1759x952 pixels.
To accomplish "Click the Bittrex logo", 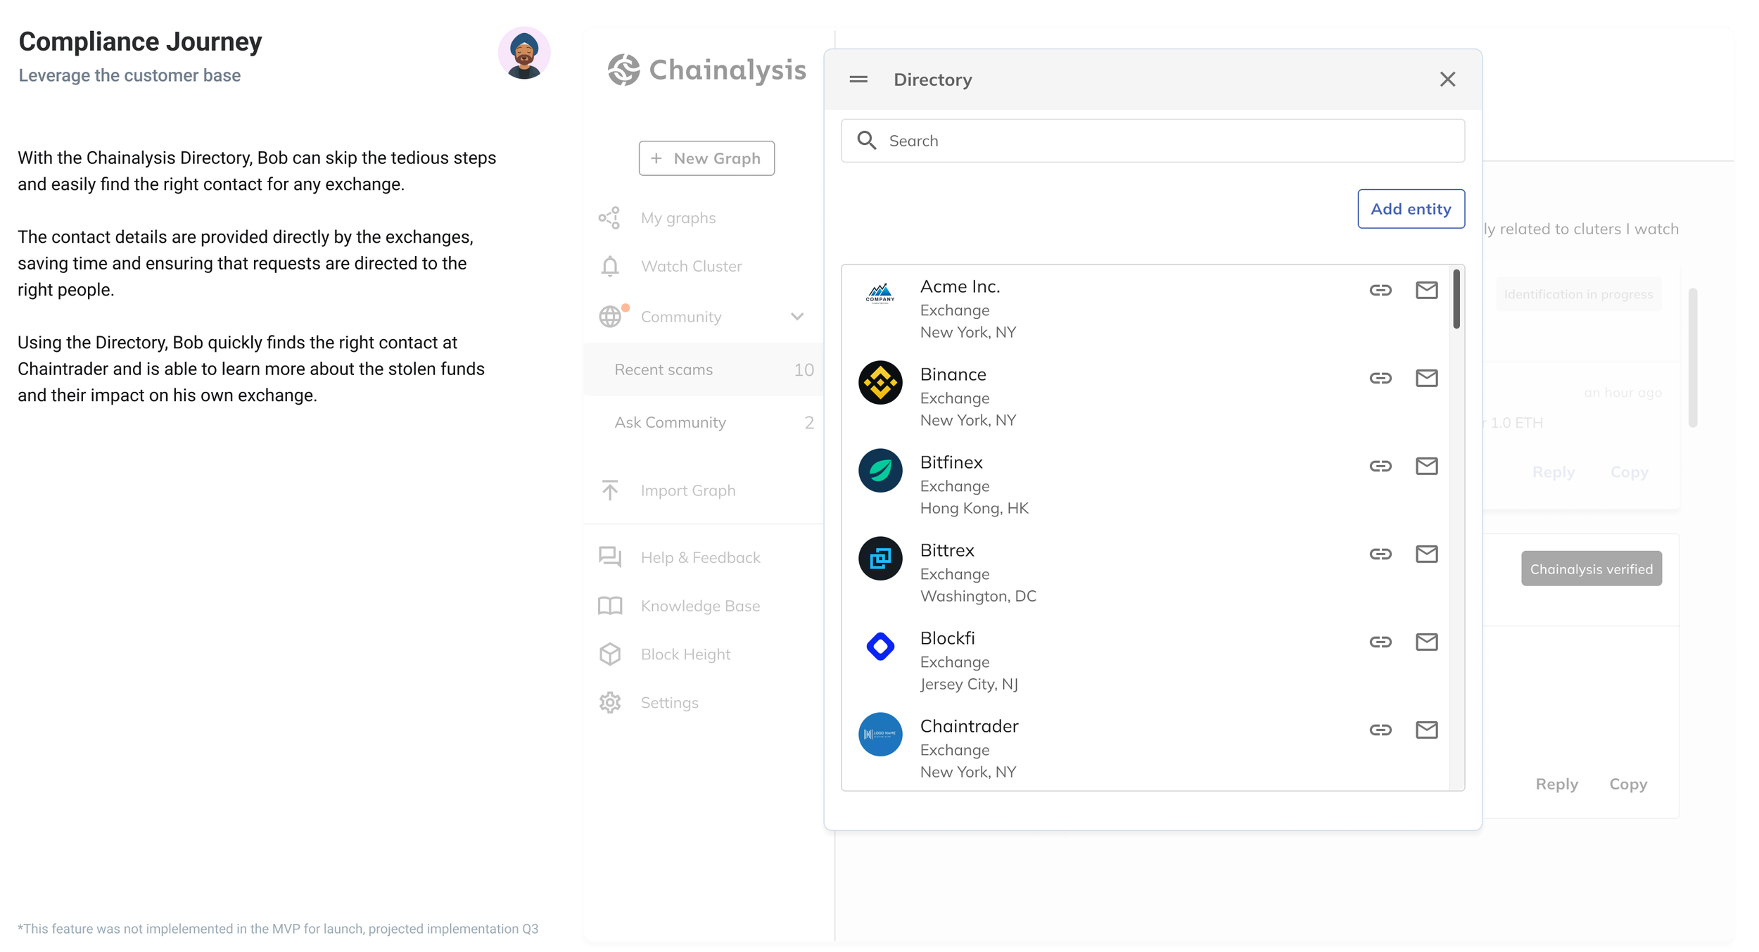I will [879, 559].
